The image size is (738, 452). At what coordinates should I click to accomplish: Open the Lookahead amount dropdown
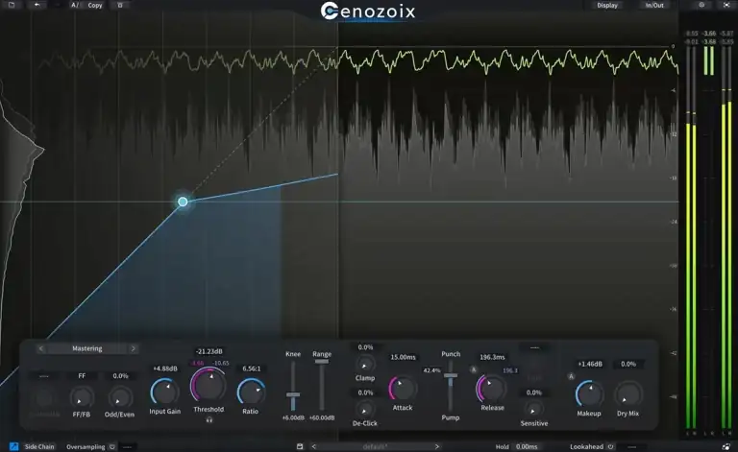tap(631, 447)
